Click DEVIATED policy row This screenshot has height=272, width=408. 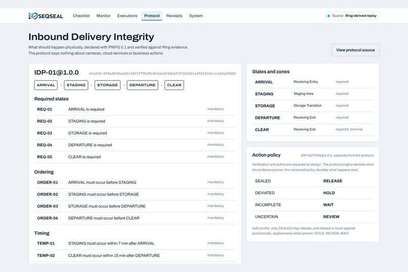tap(313, 193)
